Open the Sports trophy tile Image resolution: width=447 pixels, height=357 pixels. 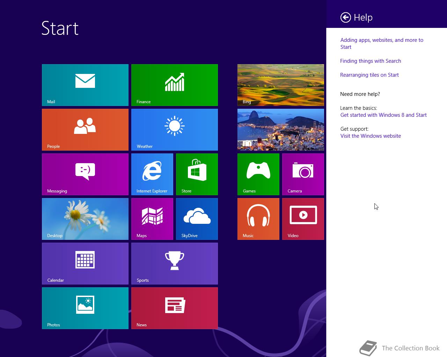click(175, 264)
